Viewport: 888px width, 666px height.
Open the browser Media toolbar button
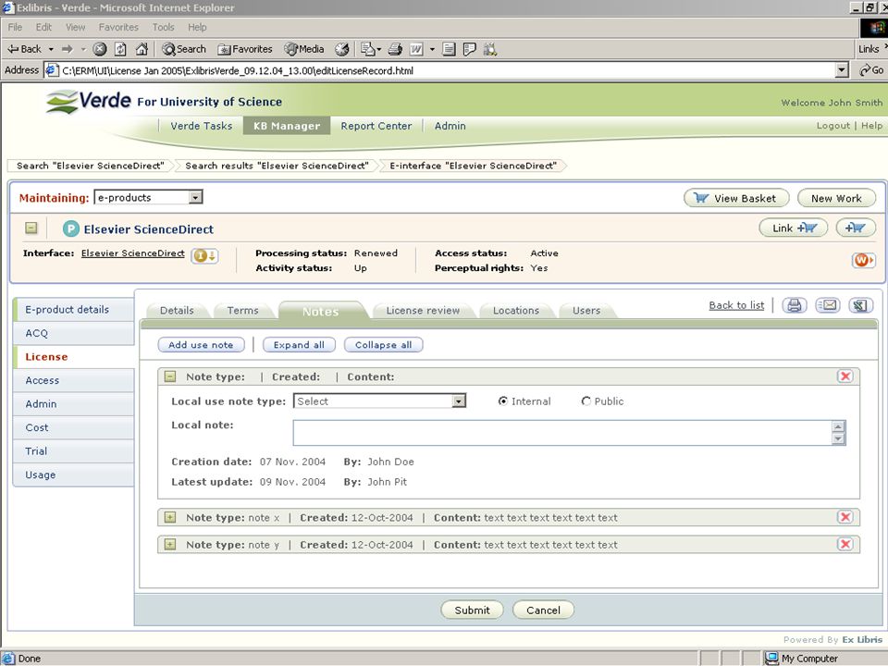click(x=304, y=49)
